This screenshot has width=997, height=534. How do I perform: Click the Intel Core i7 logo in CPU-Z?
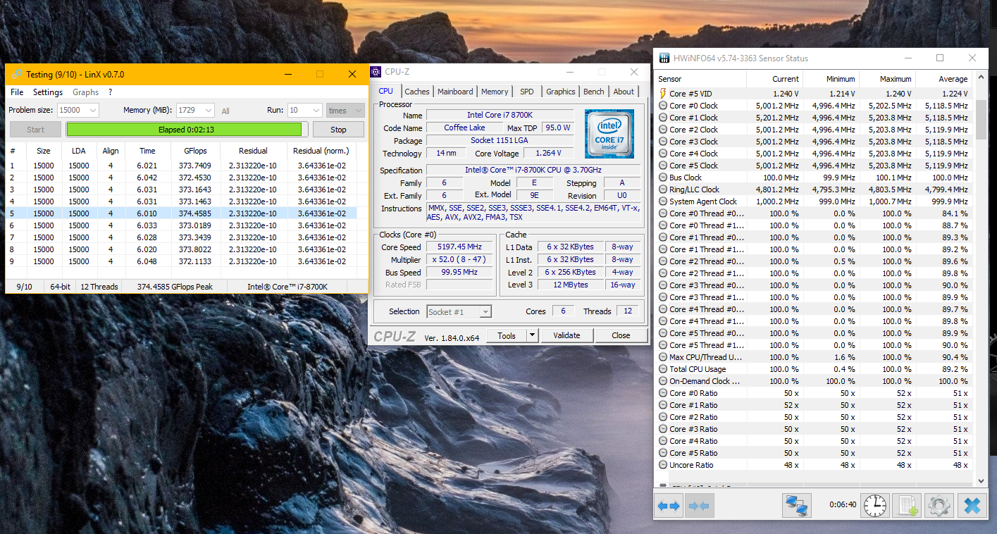(x=609, y=134)
